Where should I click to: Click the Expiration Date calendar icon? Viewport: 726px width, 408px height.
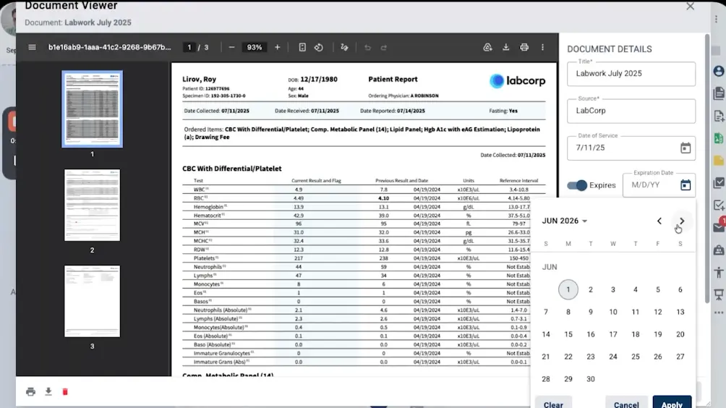tap(686, 184)
